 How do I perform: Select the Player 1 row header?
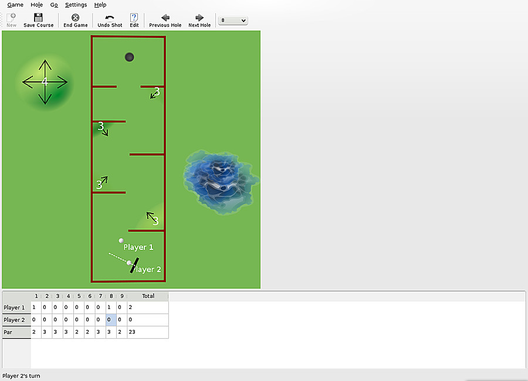click(x=16, y=307)
